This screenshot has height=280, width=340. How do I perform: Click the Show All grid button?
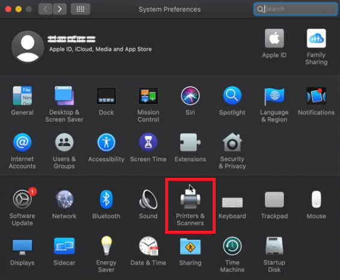pos(80,9)
